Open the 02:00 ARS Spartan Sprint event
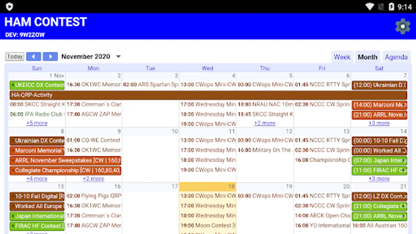416x234 pixels. point(151,84)
